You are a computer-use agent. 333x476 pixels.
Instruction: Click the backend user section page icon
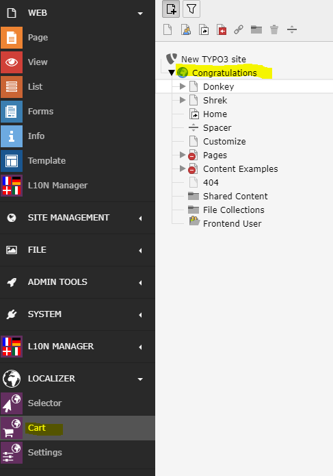click(186, 29)
